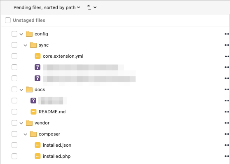
Task: Select the installed.json file entry
Action: (57, 145)
